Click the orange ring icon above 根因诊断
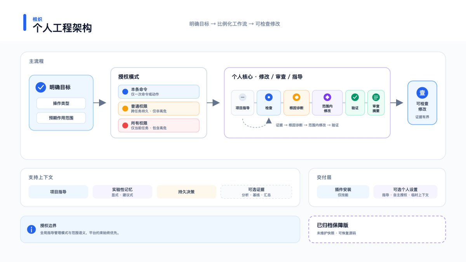This screenshot has width=466, height=262. tap(296, 97)
